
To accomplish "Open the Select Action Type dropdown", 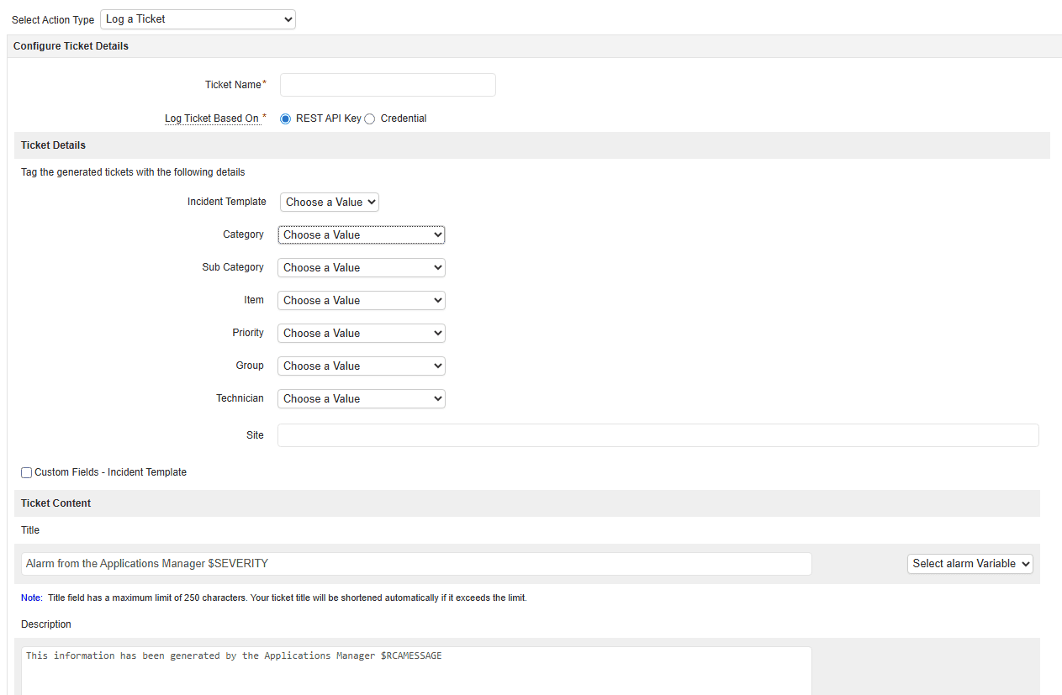I will coord(197,18).
